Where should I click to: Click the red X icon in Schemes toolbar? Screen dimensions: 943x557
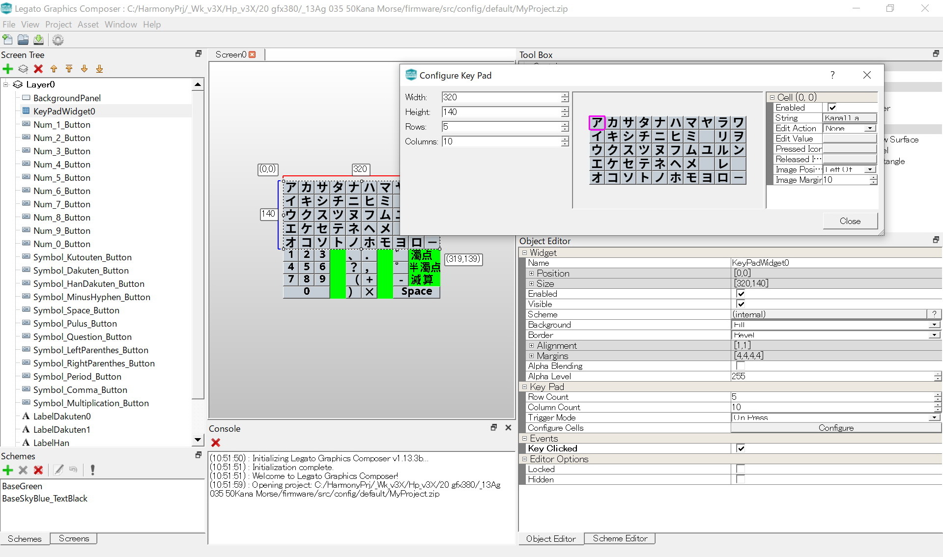38,470
